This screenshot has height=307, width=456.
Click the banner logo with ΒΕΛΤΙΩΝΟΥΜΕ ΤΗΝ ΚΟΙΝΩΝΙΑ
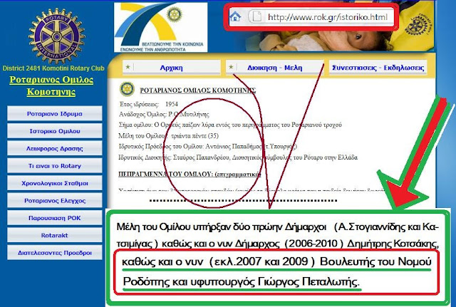pyautogui.click(x=161, y=27)
